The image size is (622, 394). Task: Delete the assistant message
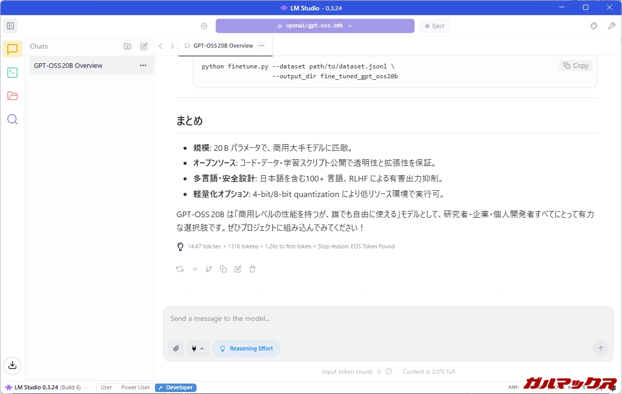[x=252, y=269]
